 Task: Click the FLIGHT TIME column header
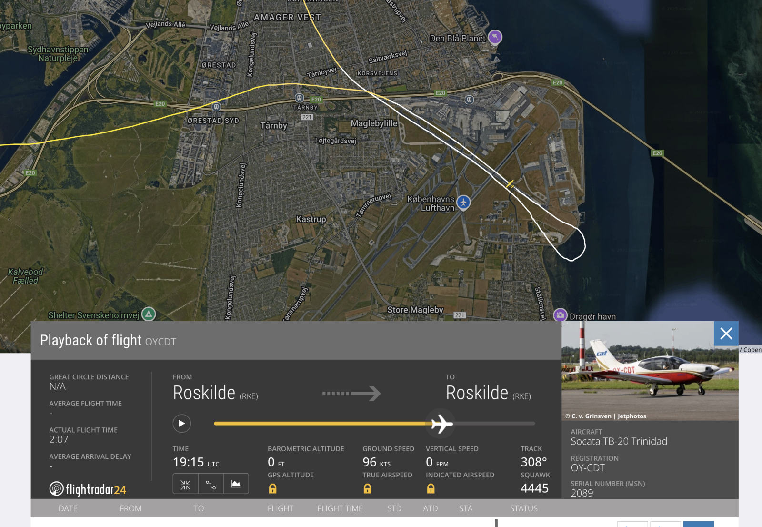coord(340,508)
